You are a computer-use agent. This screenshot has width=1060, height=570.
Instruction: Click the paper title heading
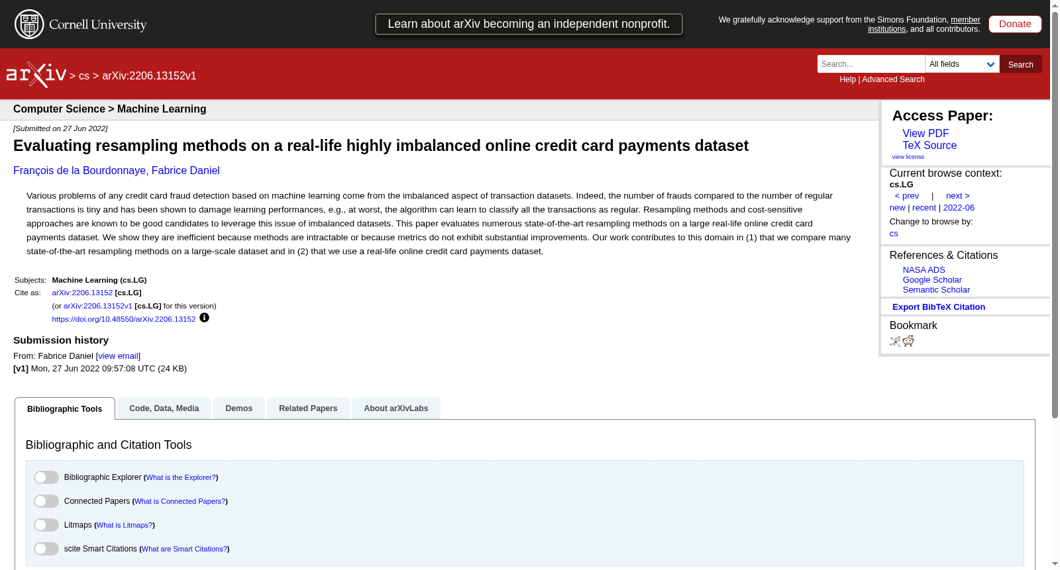point(381,146)
